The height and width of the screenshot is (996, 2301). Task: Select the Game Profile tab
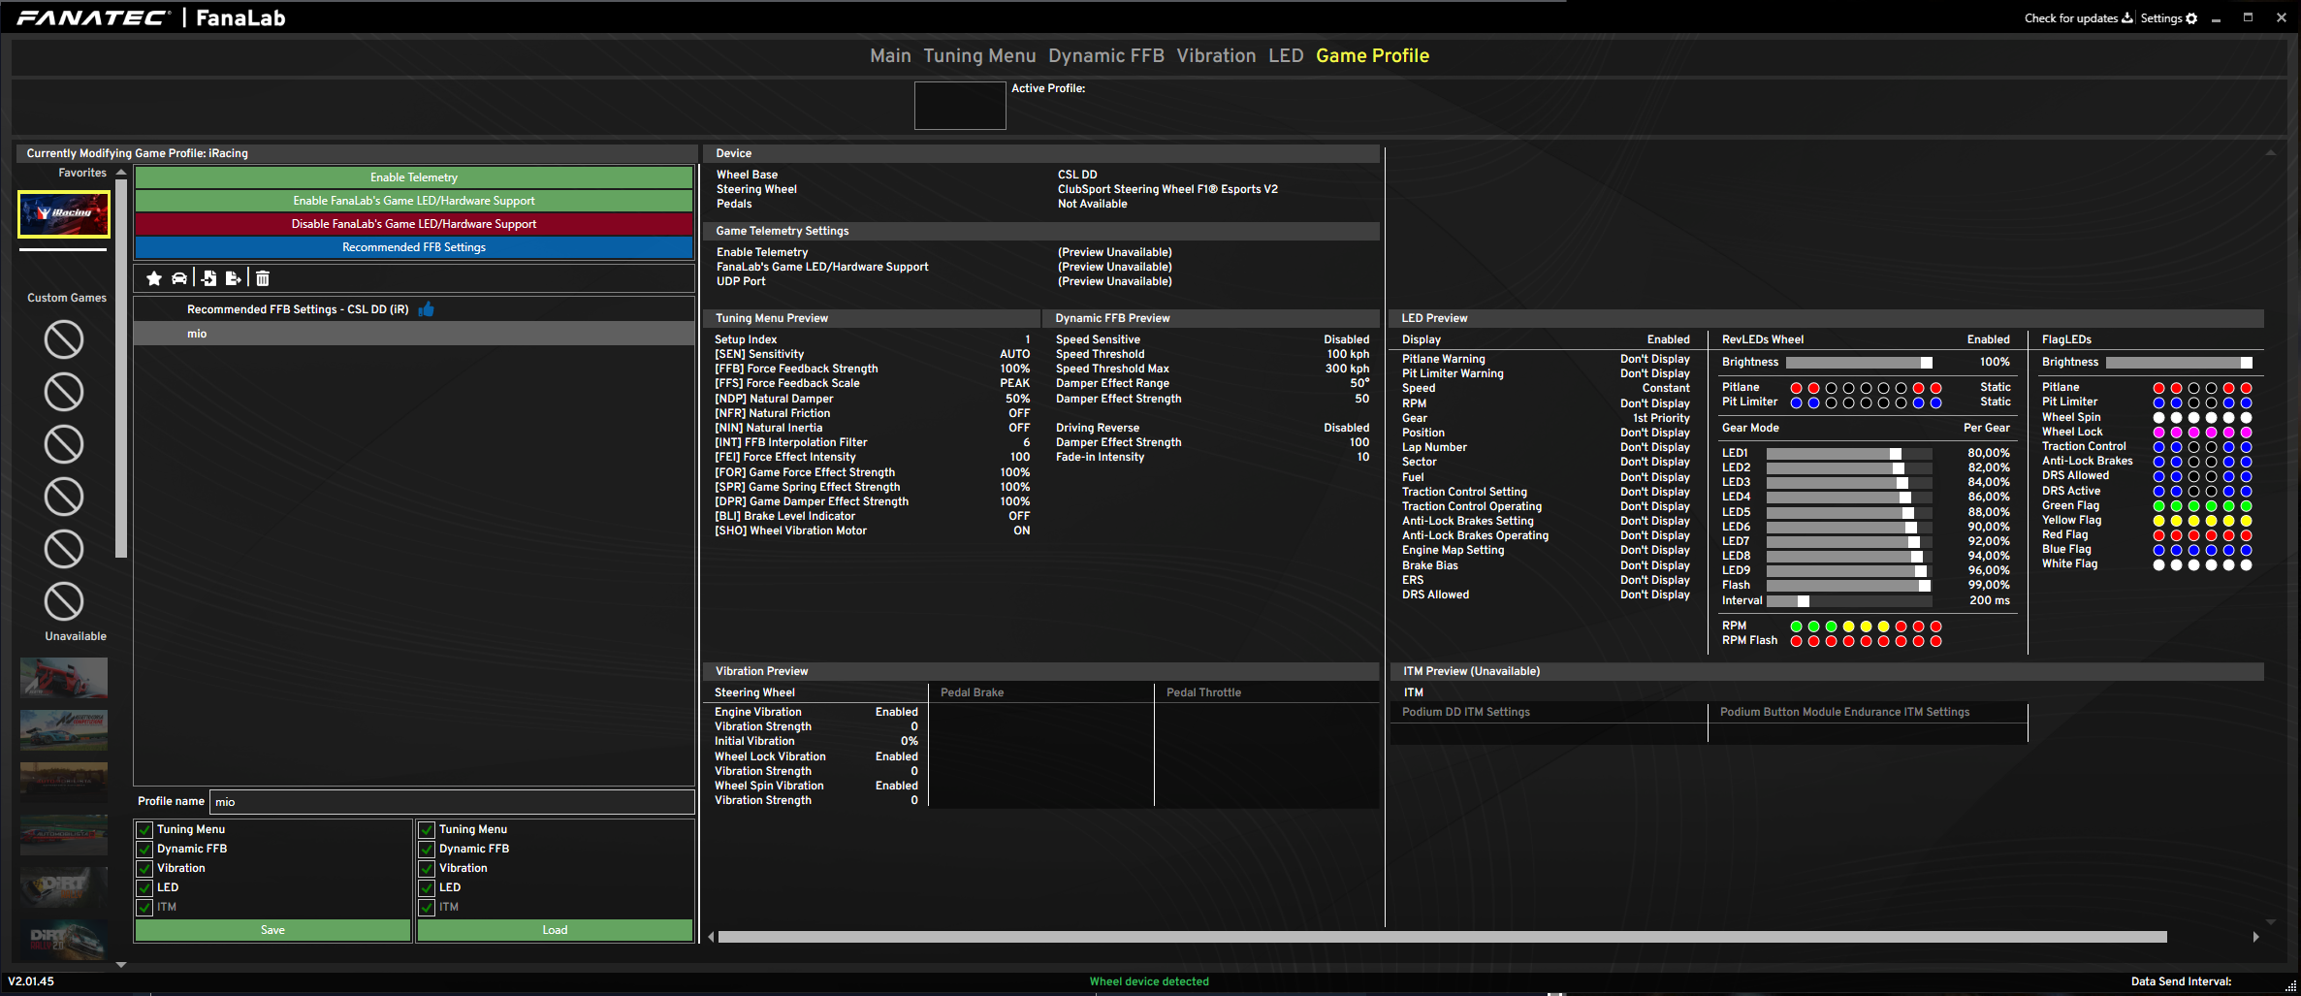coord(1372,56)
